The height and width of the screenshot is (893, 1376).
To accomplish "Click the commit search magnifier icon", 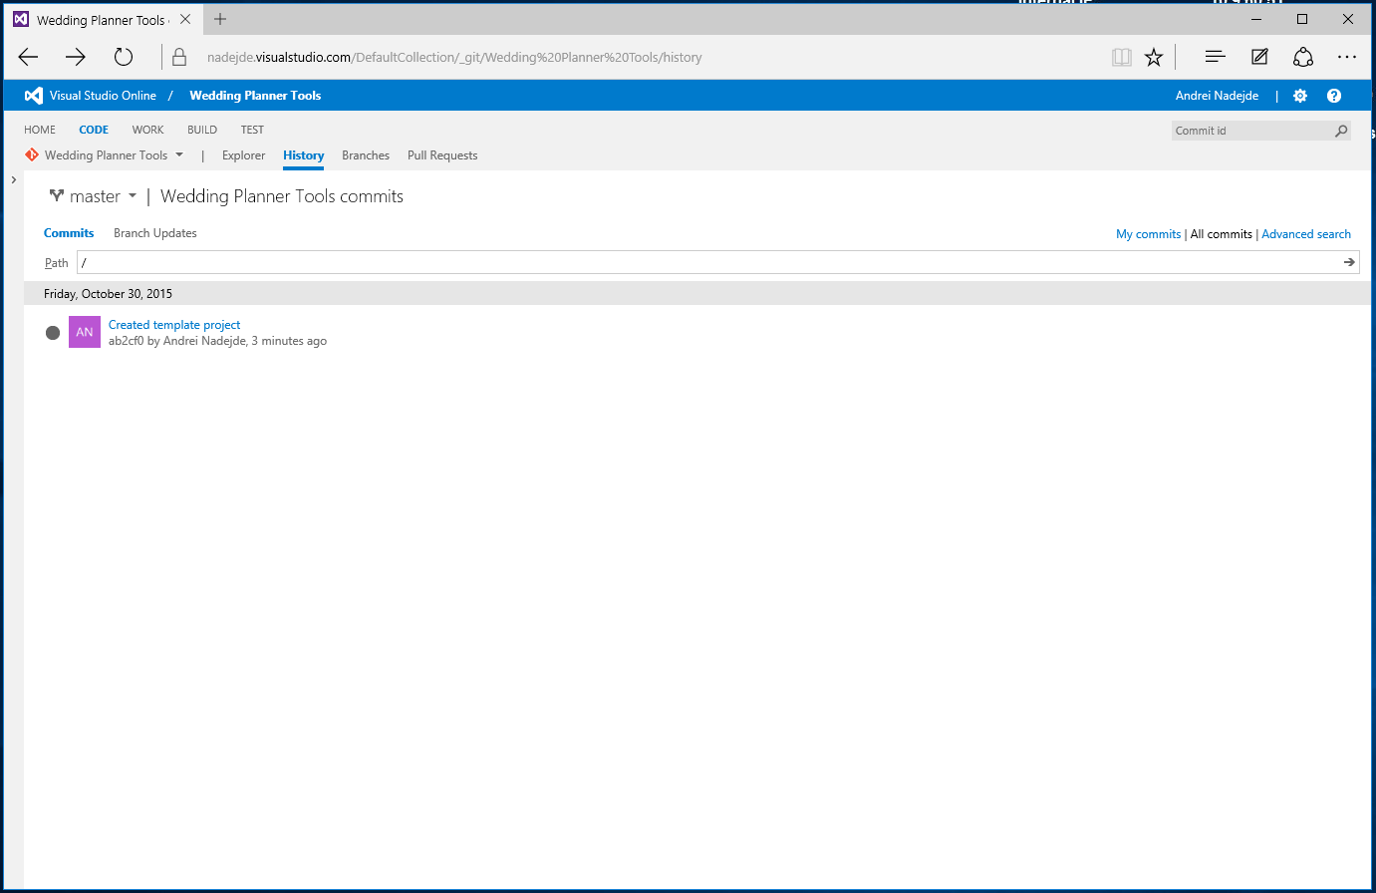I will click(1341, 131).
